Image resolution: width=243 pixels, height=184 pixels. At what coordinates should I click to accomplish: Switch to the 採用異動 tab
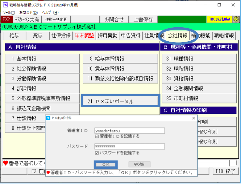tap(108, 36)
